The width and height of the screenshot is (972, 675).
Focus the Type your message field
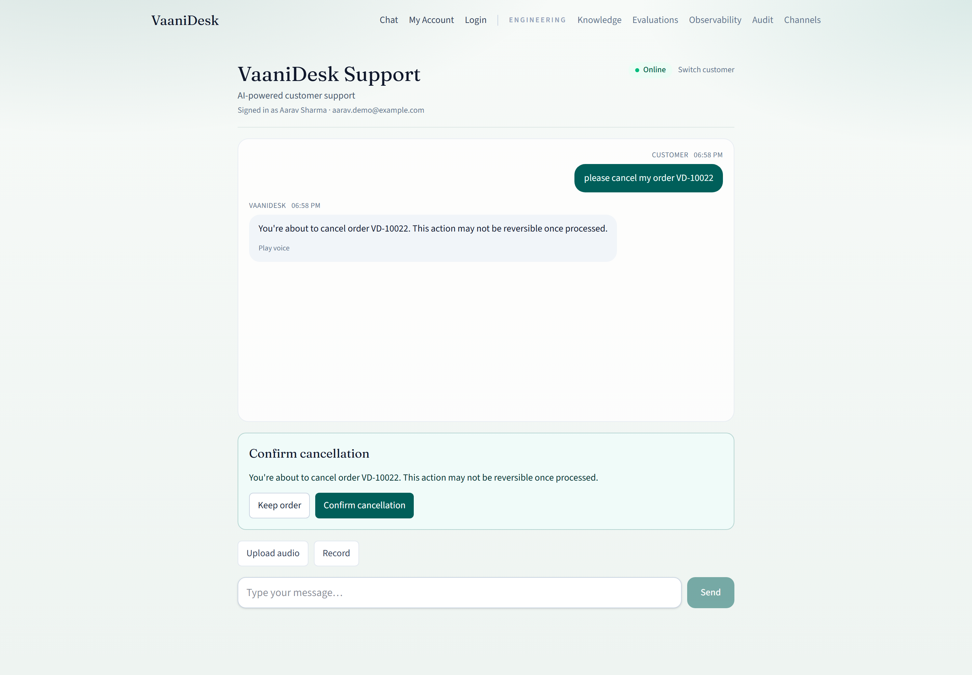[x=459, y=593]
